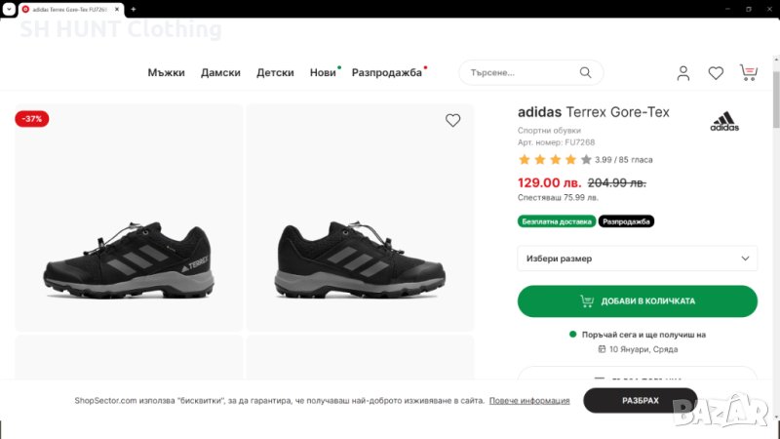780x439 pixels.
Task: Open the 'Мъжки' menu
Action: coord(166,73)
